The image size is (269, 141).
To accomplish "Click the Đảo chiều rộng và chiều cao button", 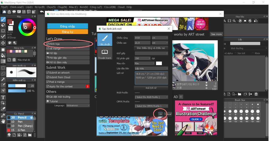I will [x=151, y=48].
